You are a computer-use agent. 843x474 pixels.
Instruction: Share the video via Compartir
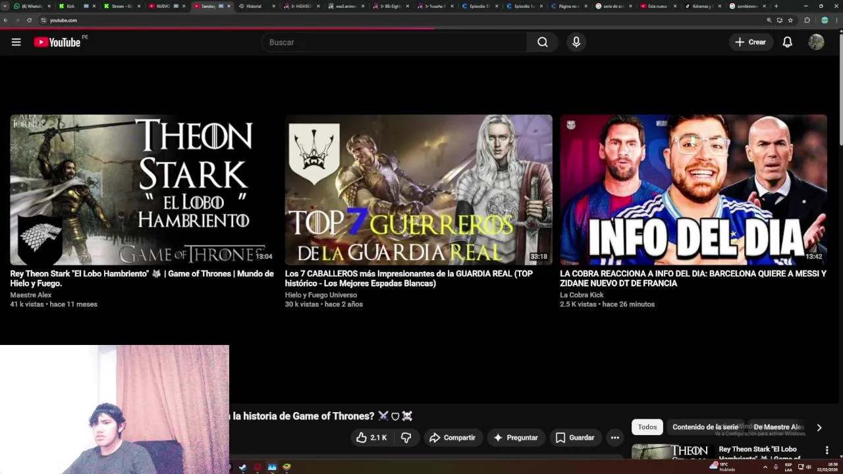[x=452, y=438]
